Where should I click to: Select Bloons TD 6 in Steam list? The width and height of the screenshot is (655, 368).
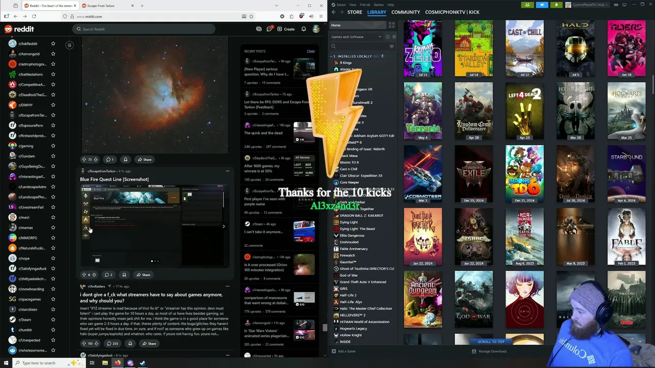tap(349, 163)
